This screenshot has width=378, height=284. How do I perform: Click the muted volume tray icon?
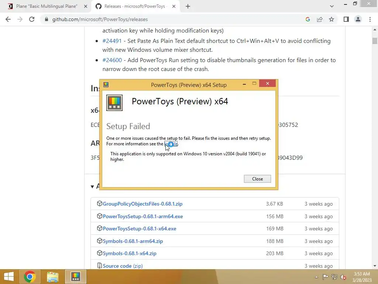[343, 277]
